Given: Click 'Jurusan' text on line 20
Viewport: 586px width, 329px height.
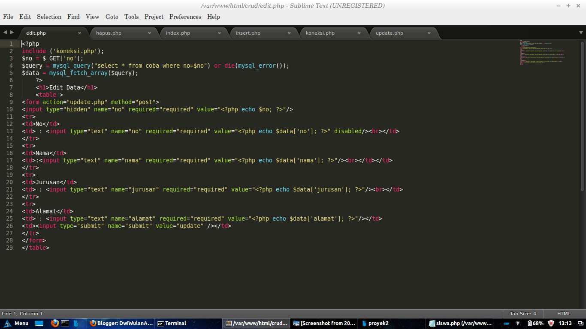Looking at the screenshot, I should [x=48, y=182].
